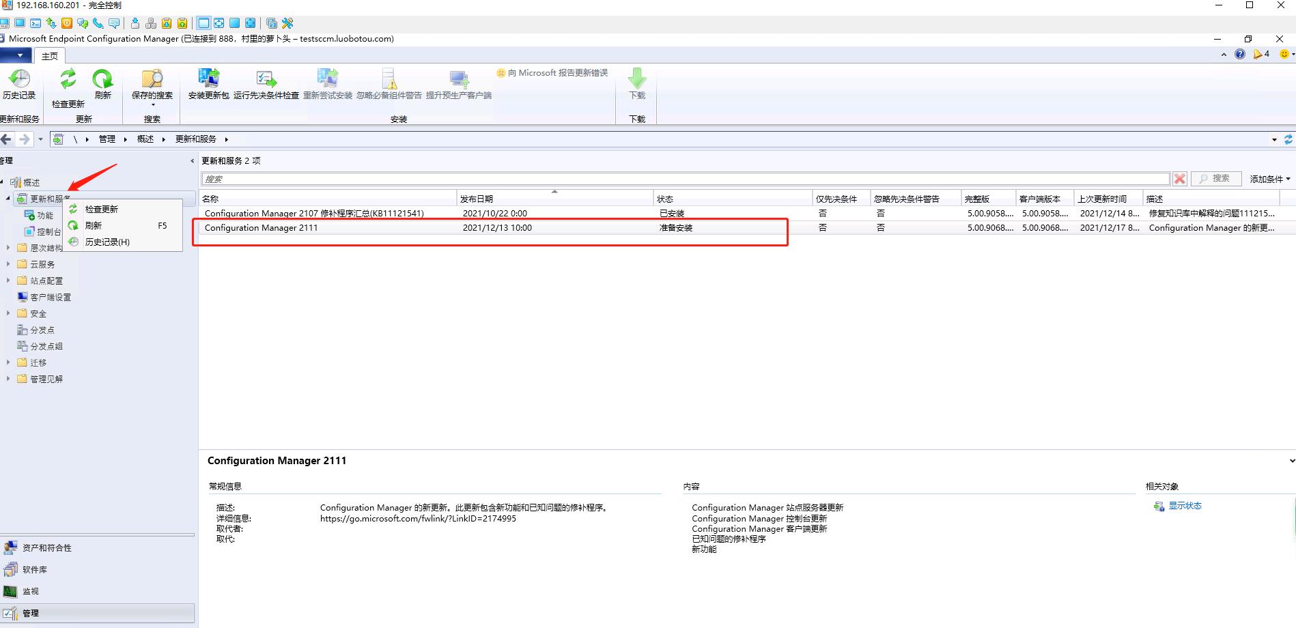Viewport: 1296px width, 628px height.
Task: Select Configuration Manager 2107 修补程序汇总 row
Action: click(747, 213)
